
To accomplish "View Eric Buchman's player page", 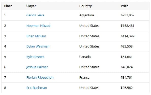I will pyautogui.click(x=37, y=88).
